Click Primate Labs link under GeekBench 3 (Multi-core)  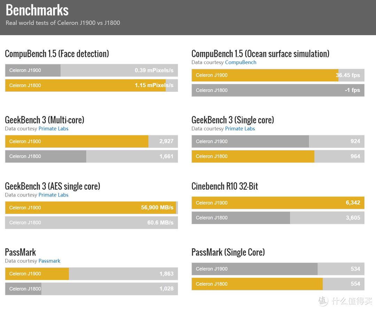point(53,129)
